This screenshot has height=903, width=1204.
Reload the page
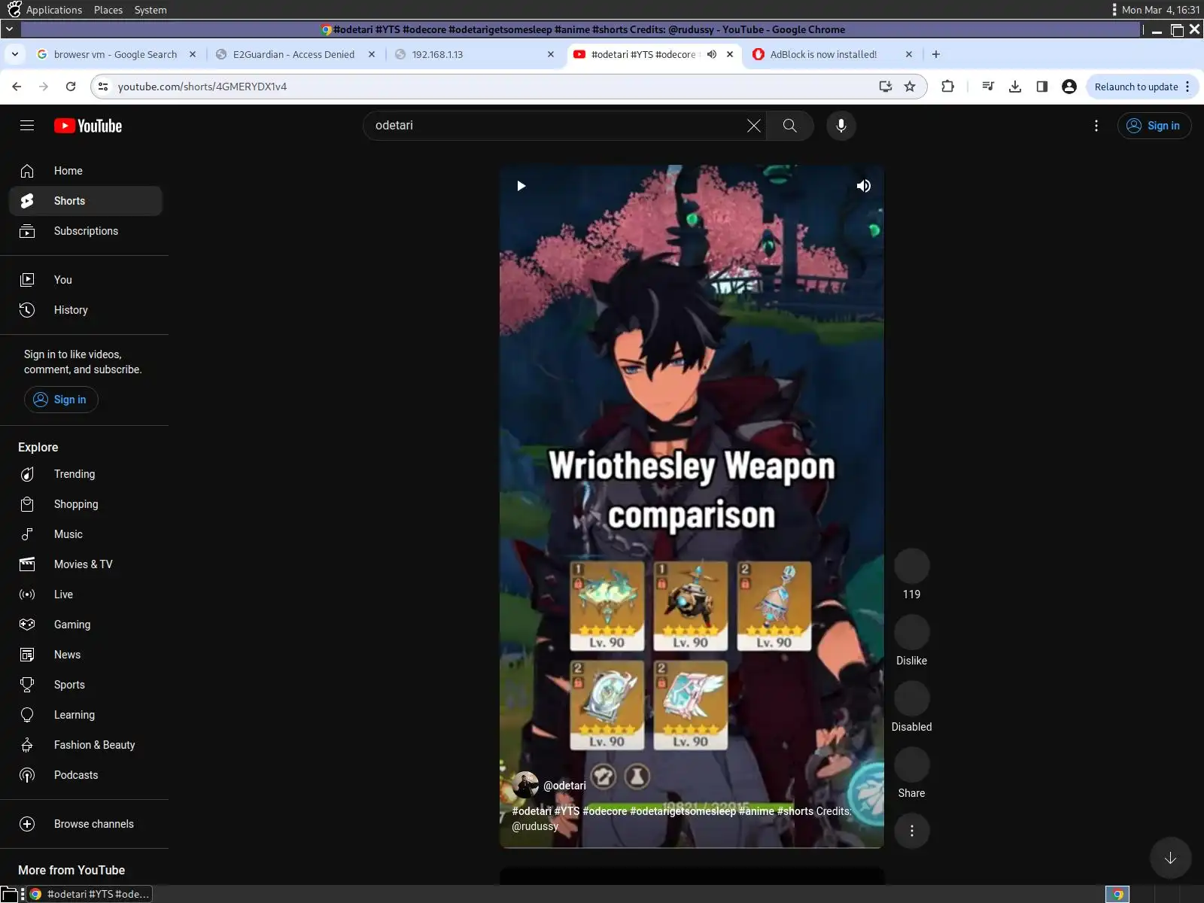coord(71,87)
